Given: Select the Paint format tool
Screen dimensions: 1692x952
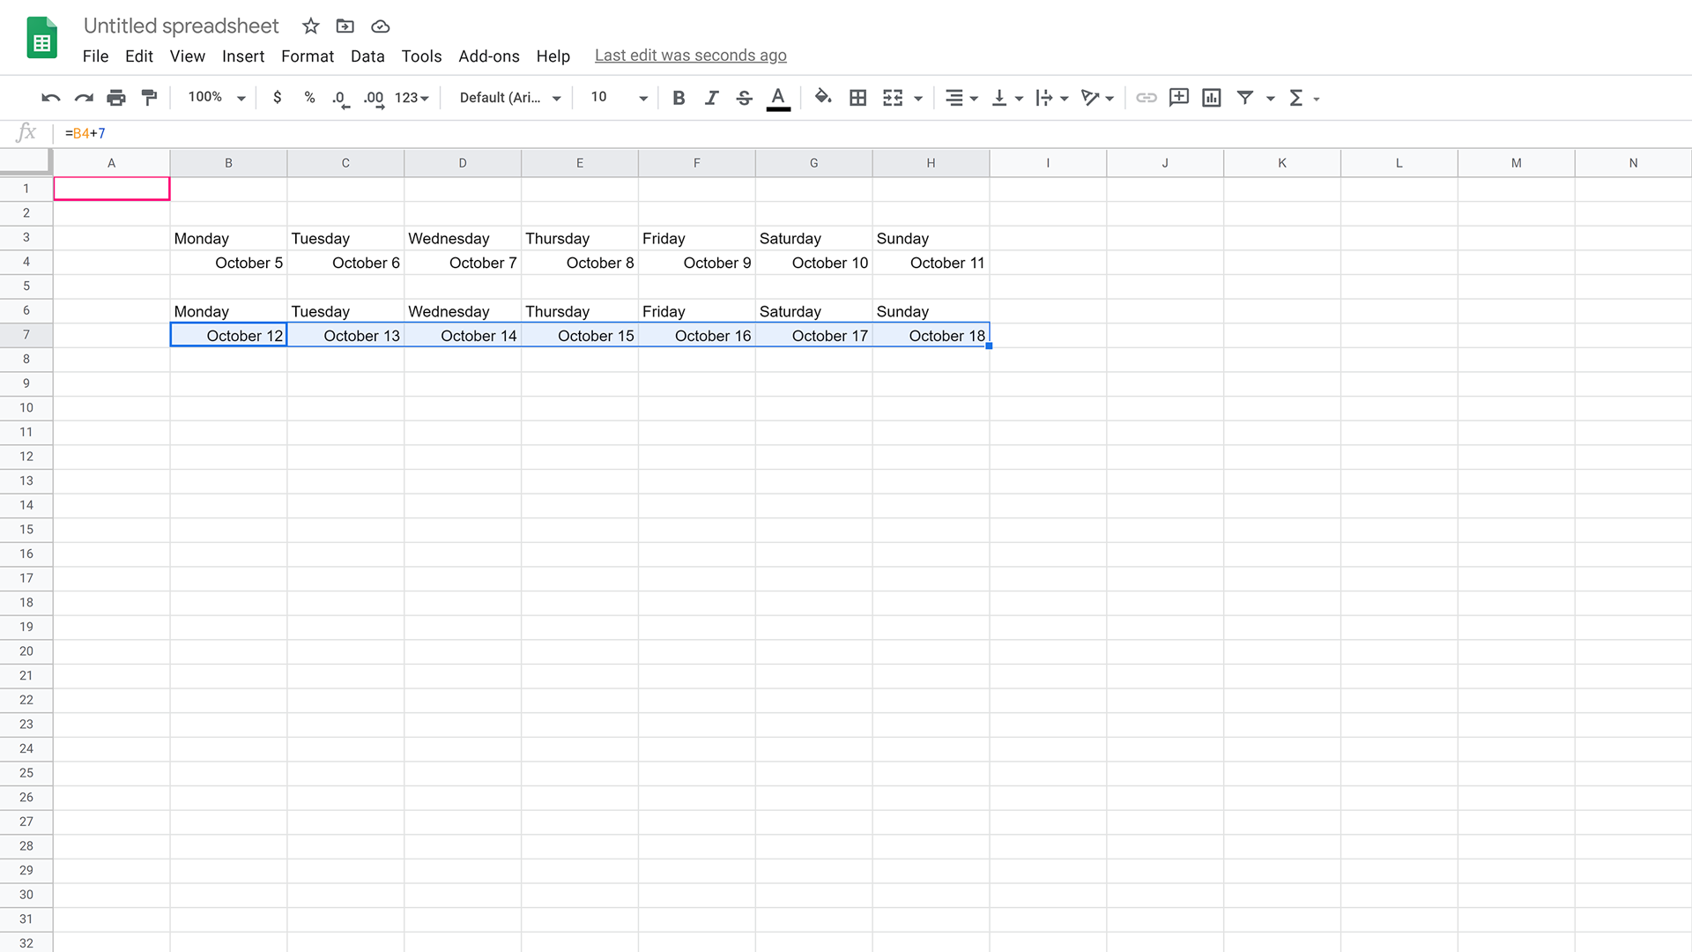Looking at the screenshot, I should (x=149, y=97).
